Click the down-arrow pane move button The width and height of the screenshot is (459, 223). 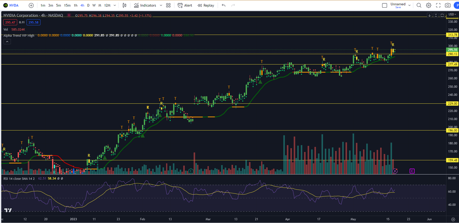click(x=430, y=15)
